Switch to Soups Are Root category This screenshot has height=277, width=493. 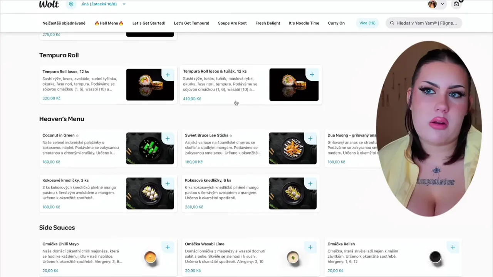[232, 23]
